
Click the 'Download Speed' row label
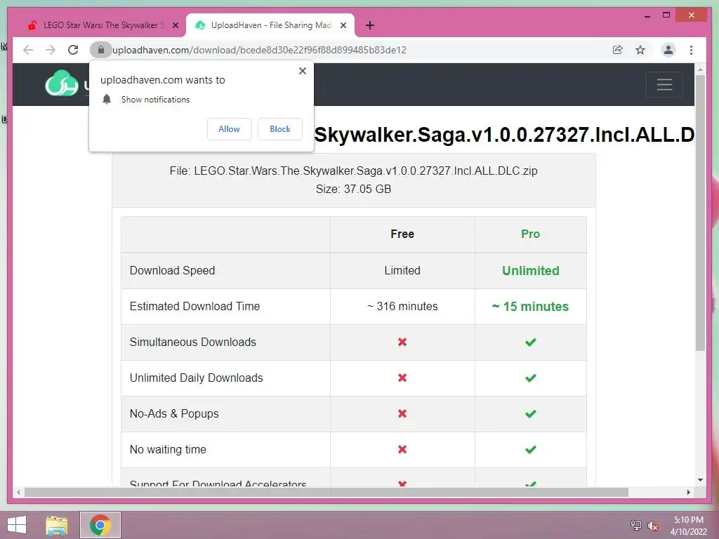pos(172,270)
